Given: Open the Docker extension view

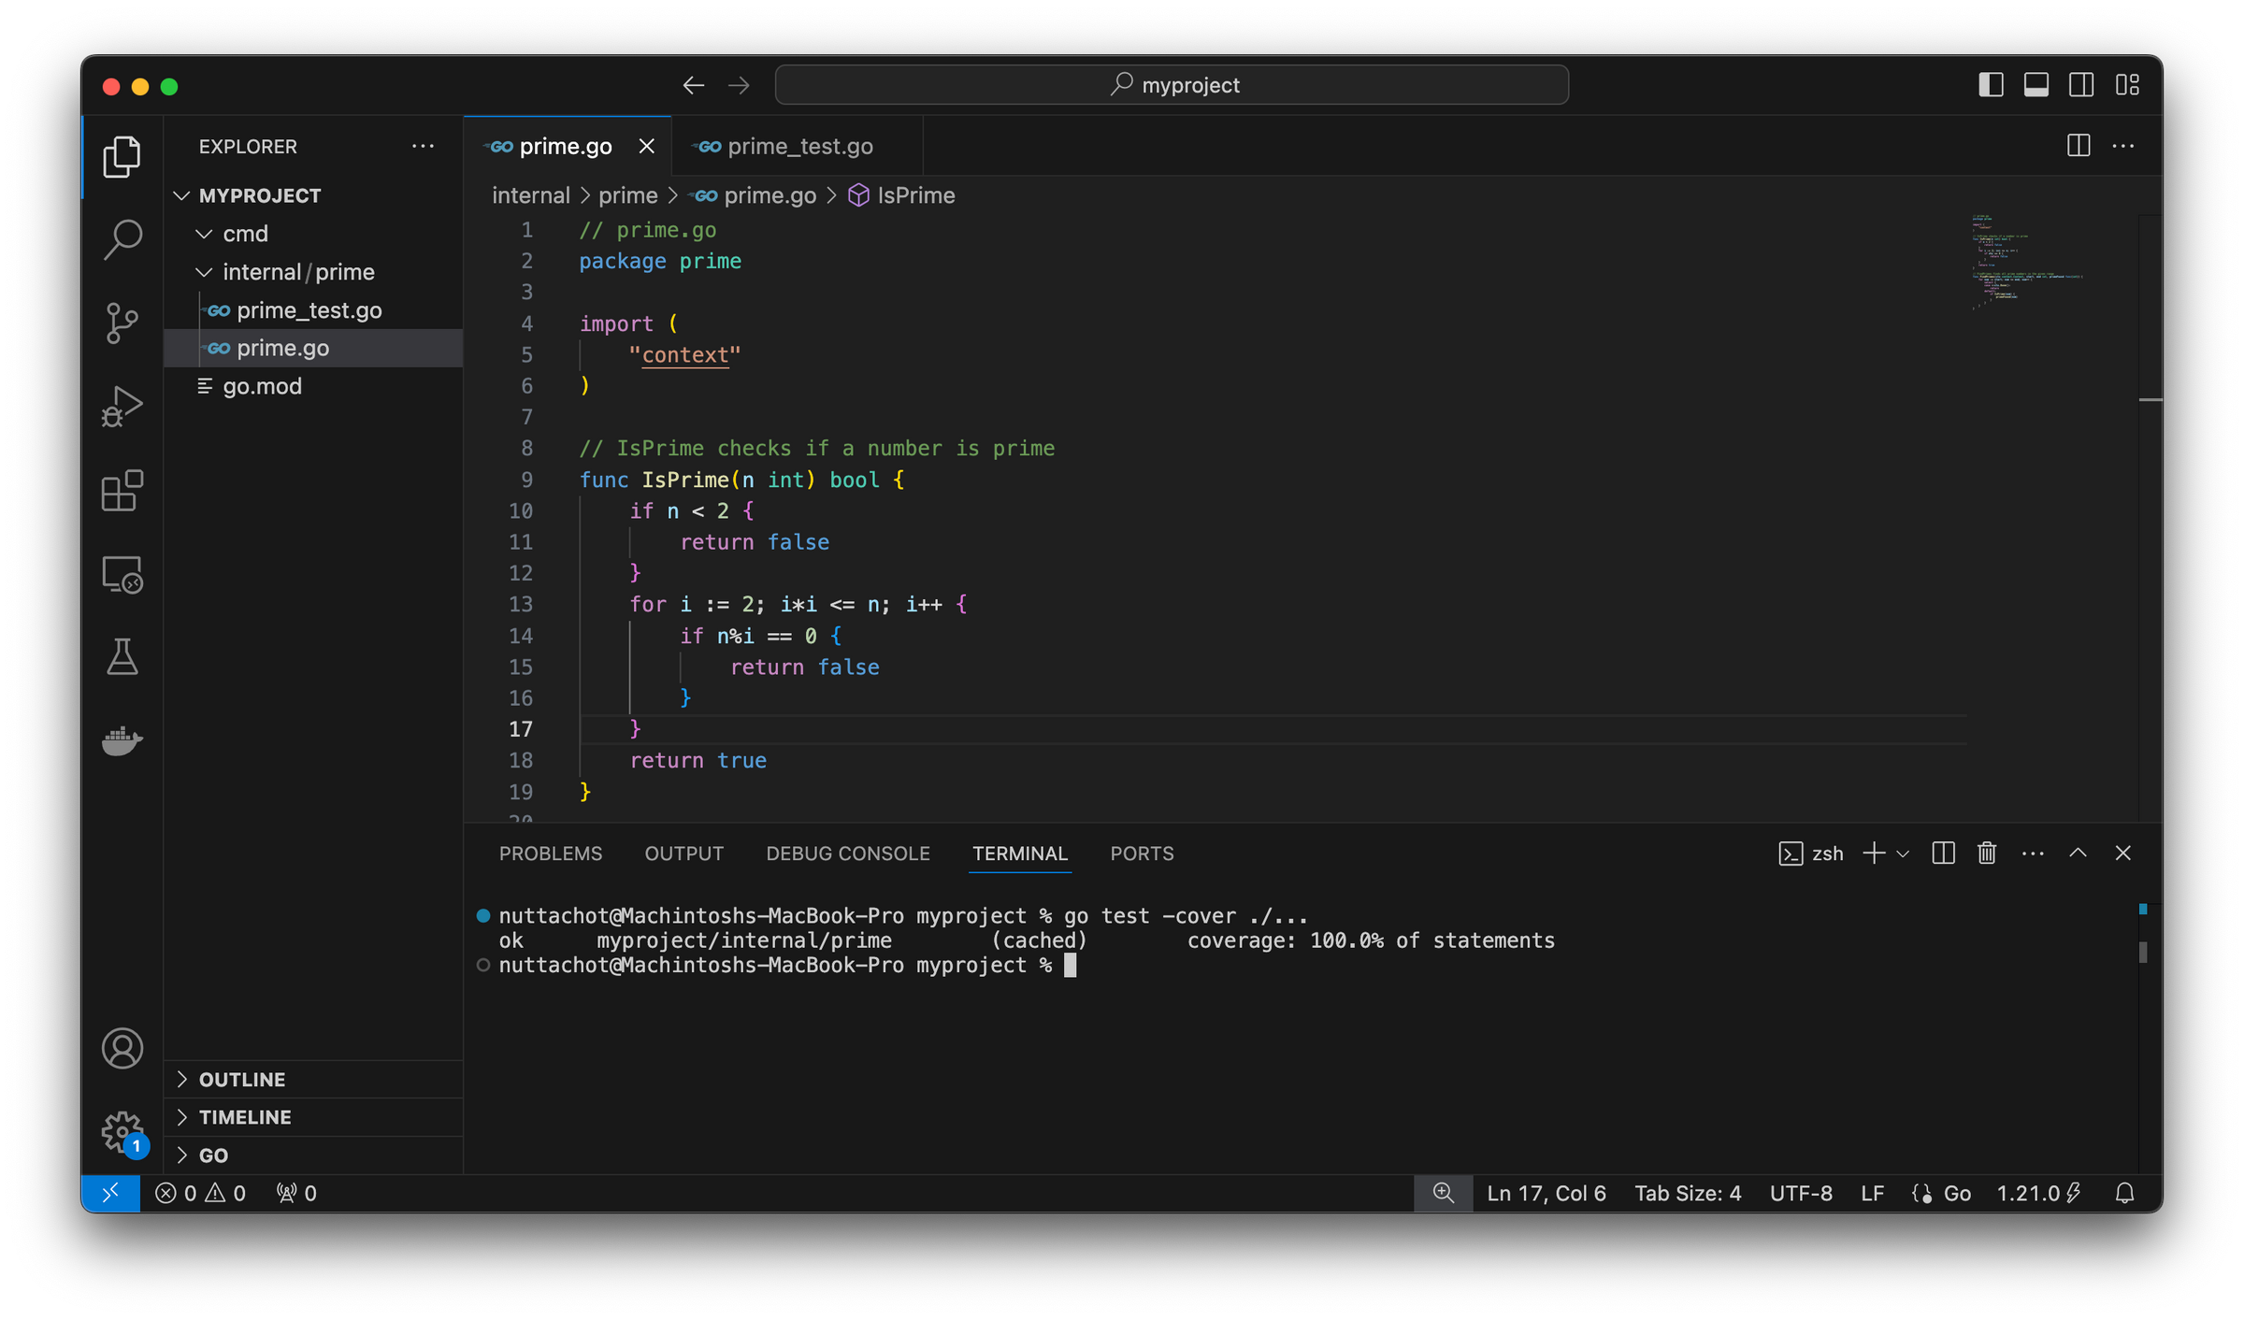Looking at the screenshot, I should 122,740.
